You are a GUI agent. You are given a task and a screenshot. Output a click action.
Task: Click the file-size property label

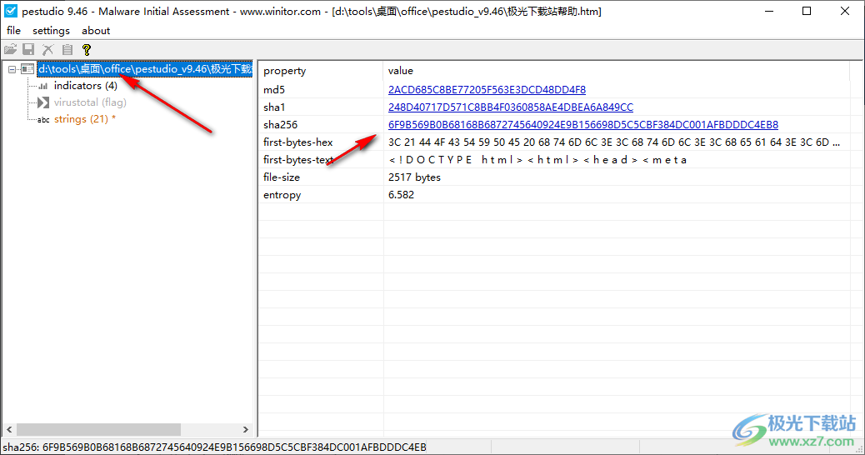point(282,177)
